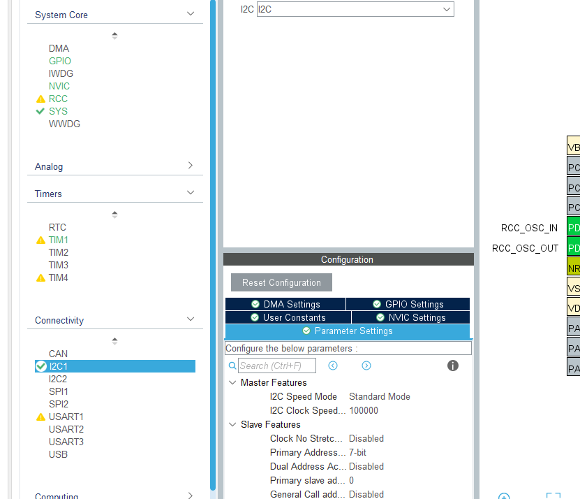Open the GPIO Settings tab

pos(408,304)
